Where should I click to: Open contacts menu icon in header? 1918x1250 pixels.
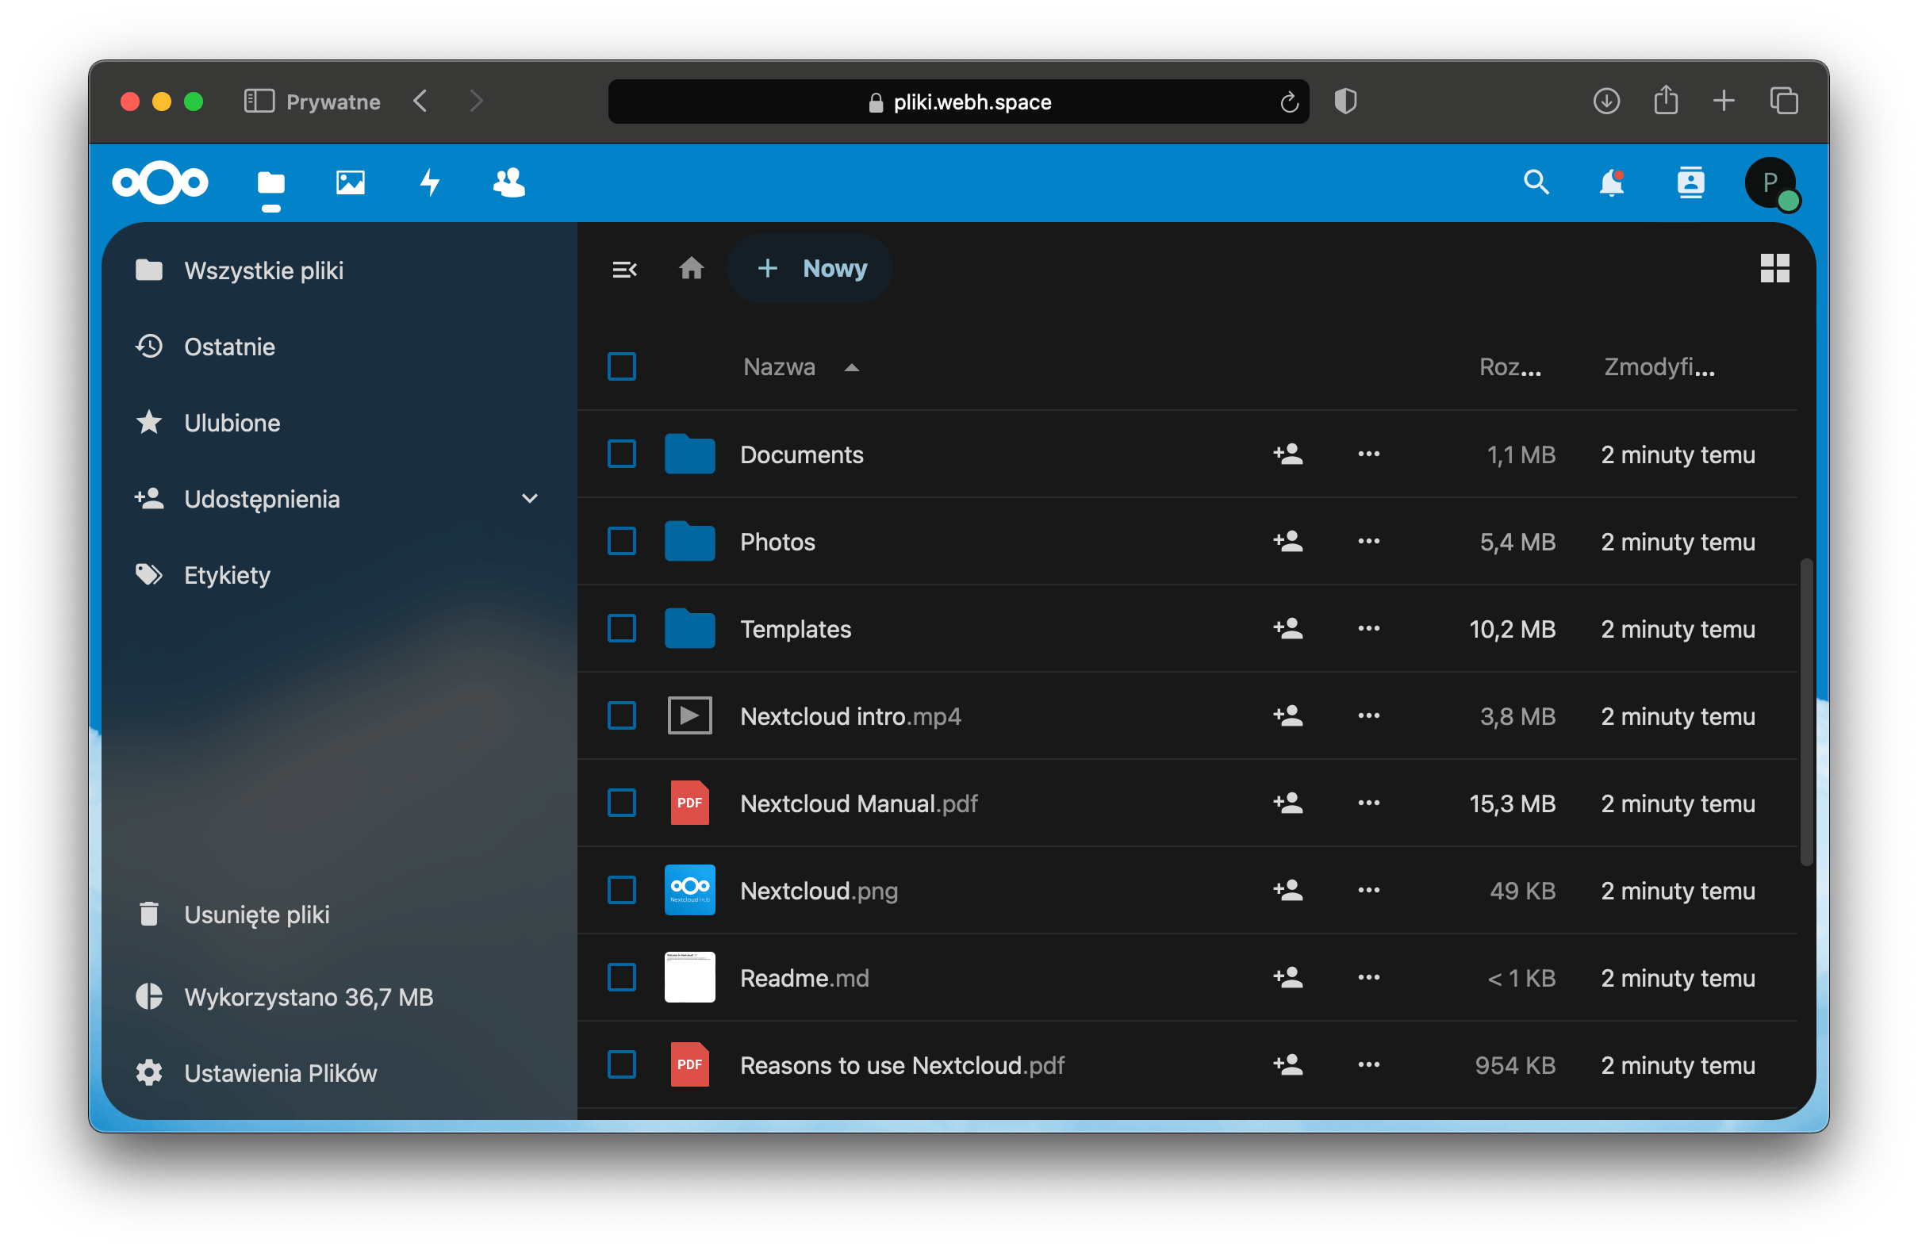[1690, 183]
